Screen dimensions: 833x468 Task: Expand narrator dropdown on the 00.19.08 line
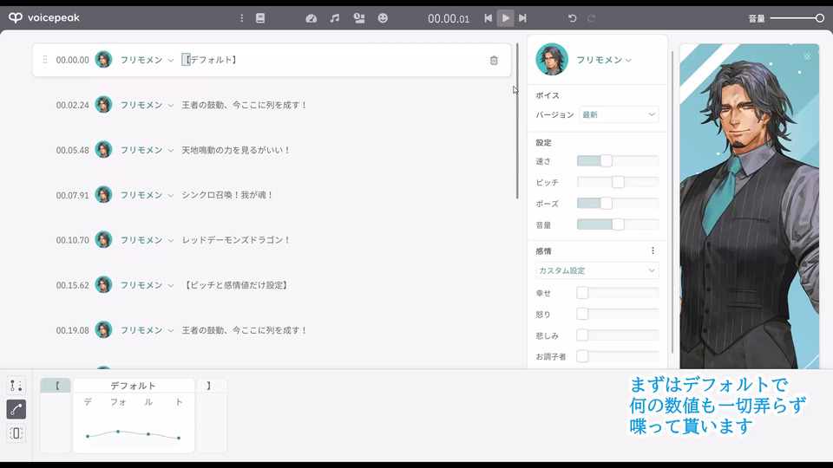point(171,330)
